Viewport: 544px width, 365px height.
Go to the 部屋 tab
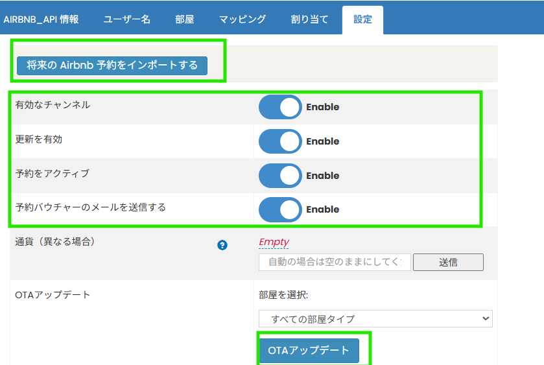[184, 19]
